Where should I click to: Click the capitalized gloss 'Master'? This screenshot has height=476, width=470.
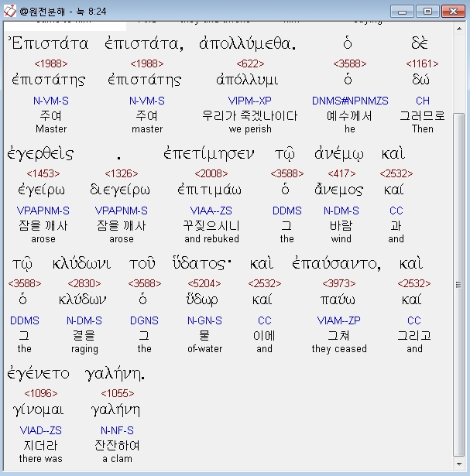coord(51,129)
